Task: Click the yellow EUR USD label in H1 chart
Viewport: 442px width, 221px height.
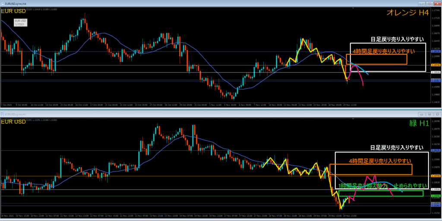Action: click(13, 122)
